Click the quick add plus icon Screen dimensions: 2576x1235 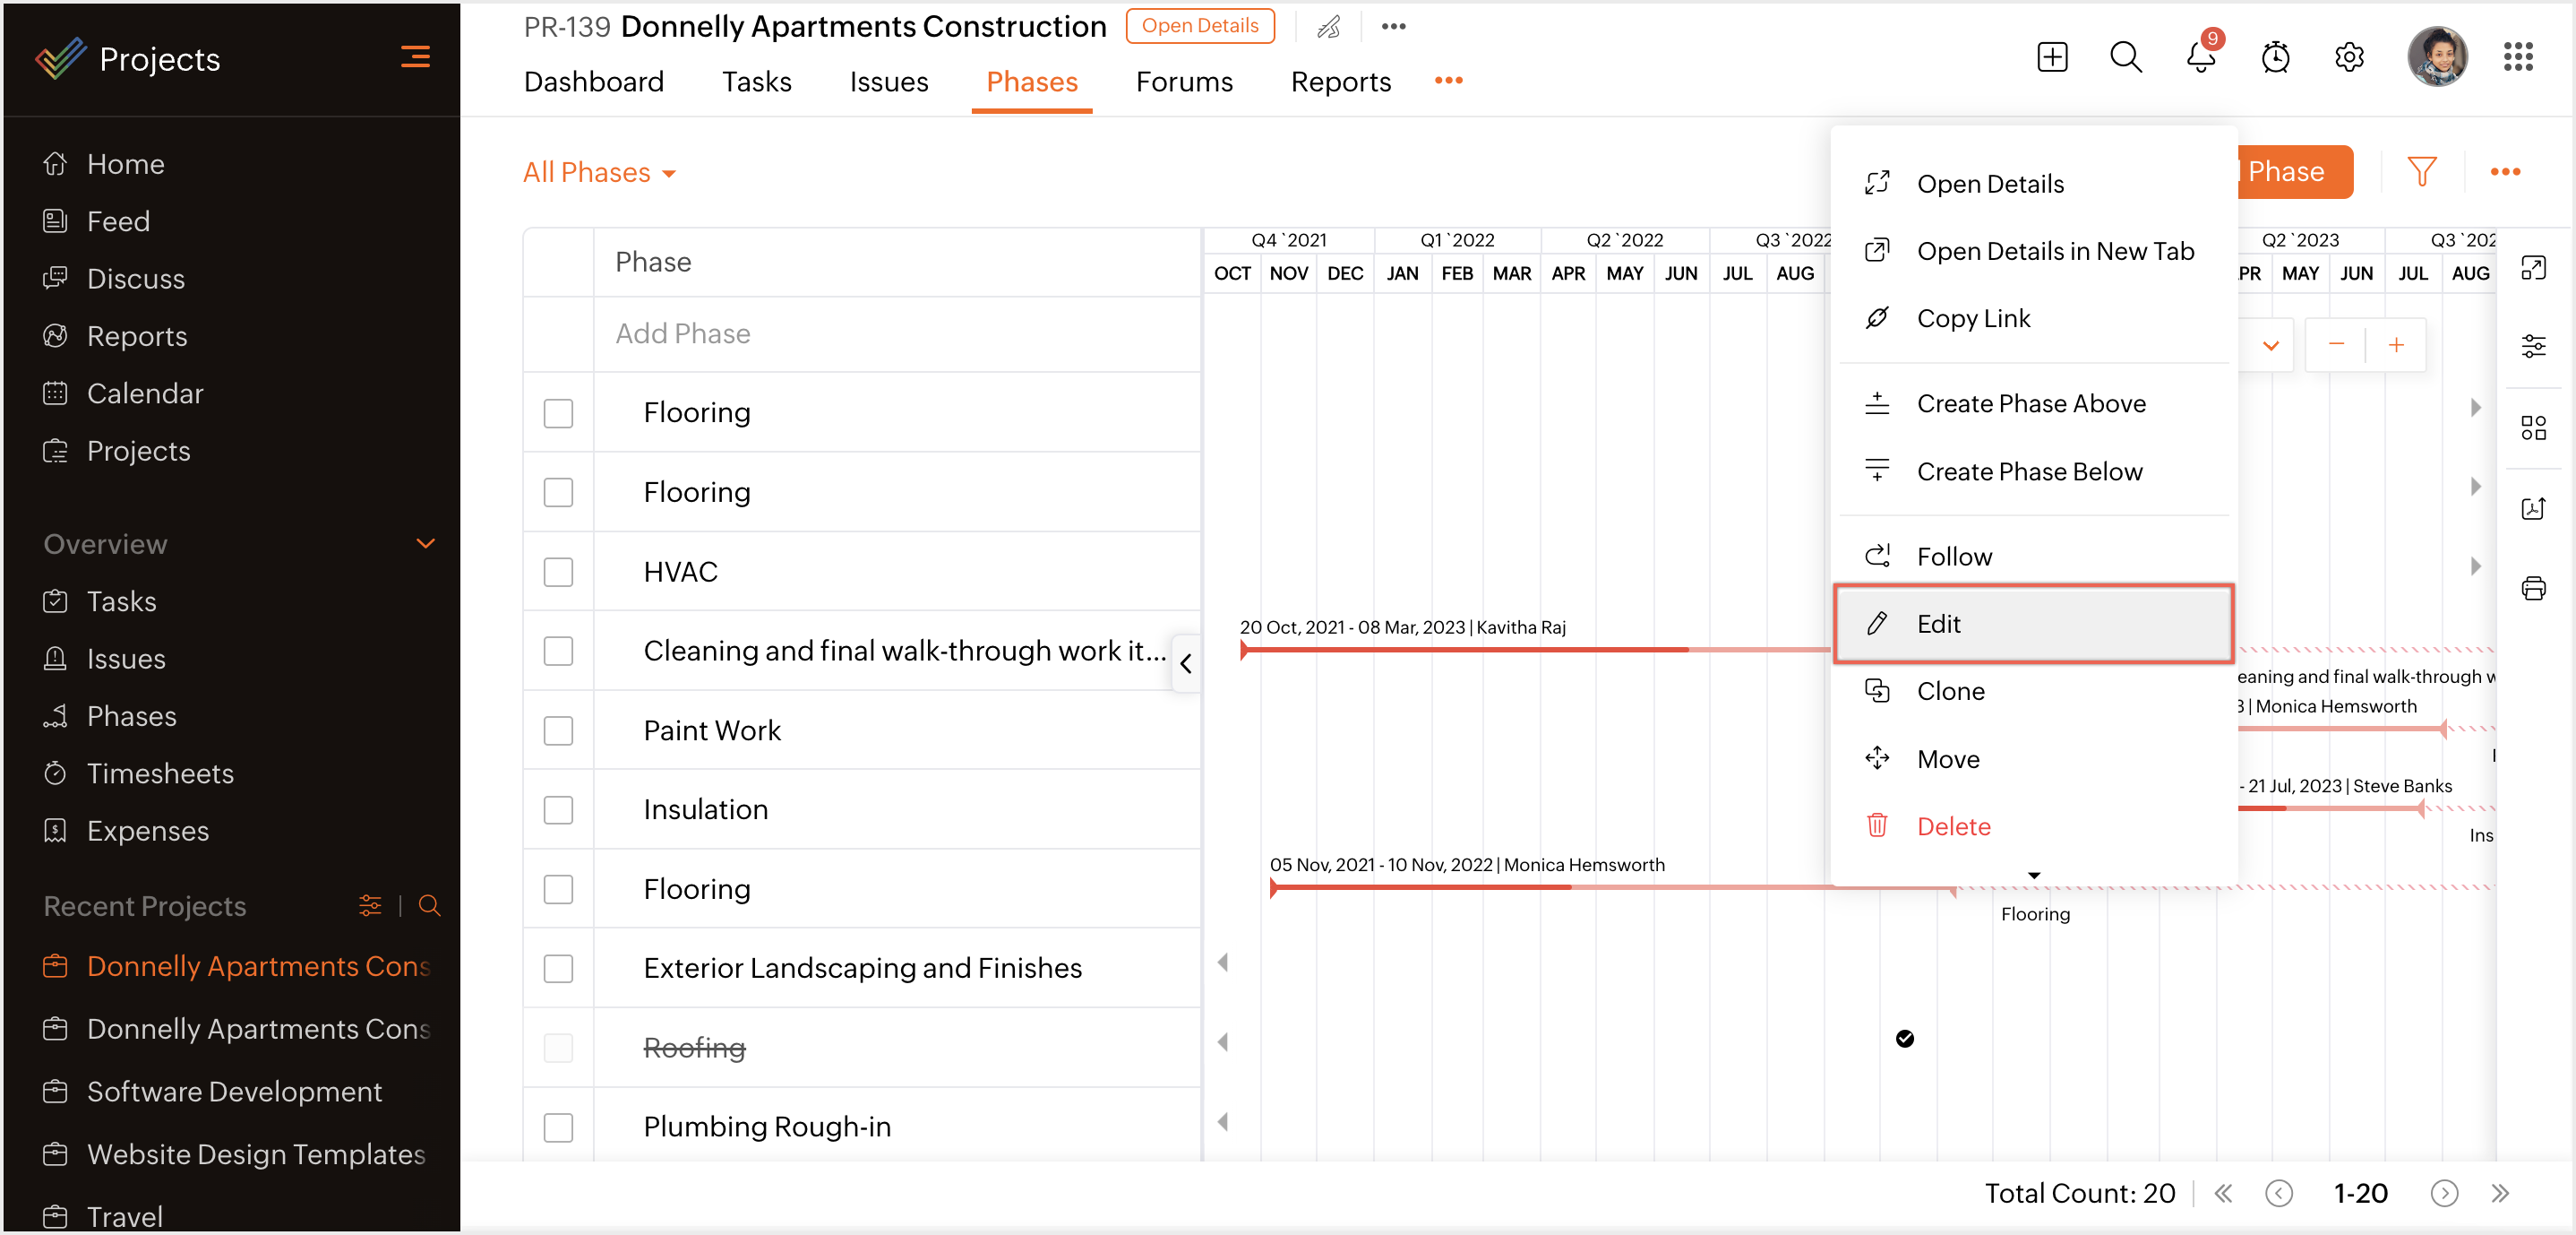(x=2052, y=57)
